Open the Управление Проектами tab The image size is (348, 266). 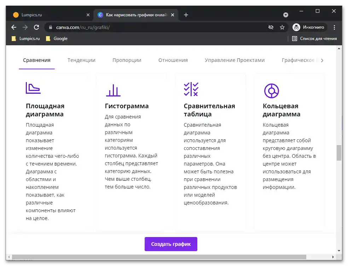235,60
